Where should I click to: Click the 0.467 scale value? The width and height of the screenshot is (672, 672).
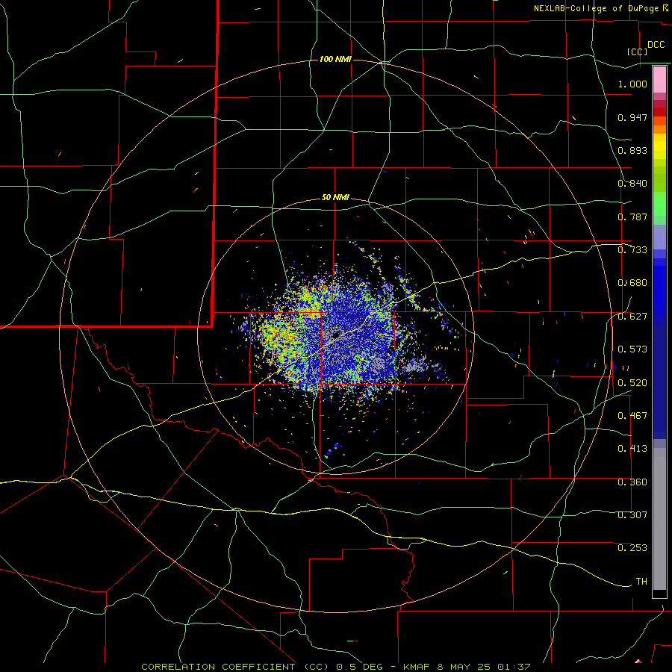(x=632, y=416)
